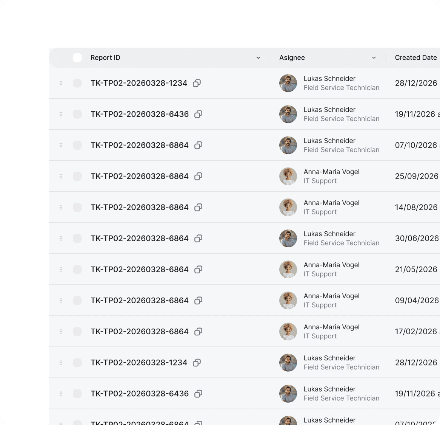Click the drag handle on the first row

point(61,83)
